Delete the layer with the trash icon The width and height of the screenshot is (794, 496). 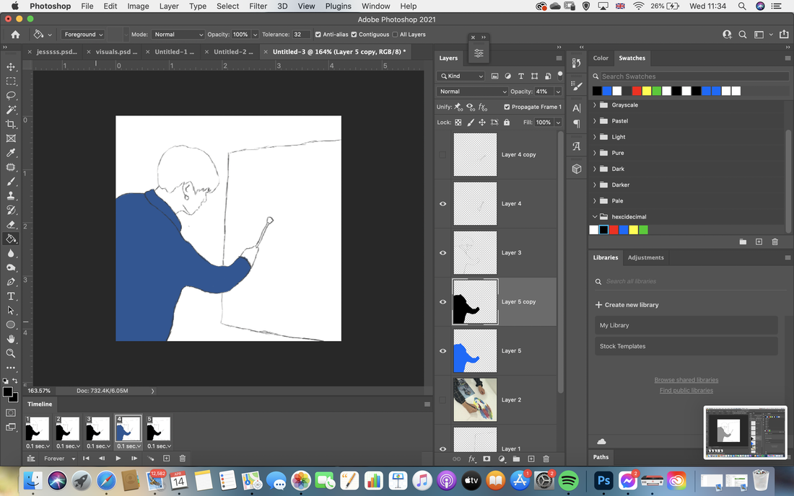point(546,459)
